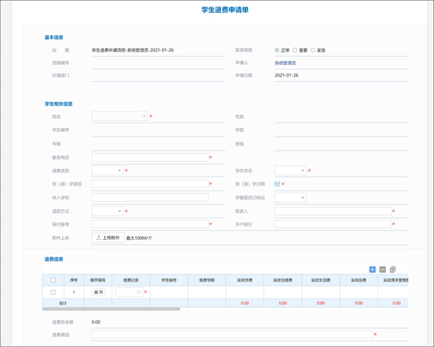434x347 pixels.
Task: Click the 开户银行 input field
Action: coord(333,225)
